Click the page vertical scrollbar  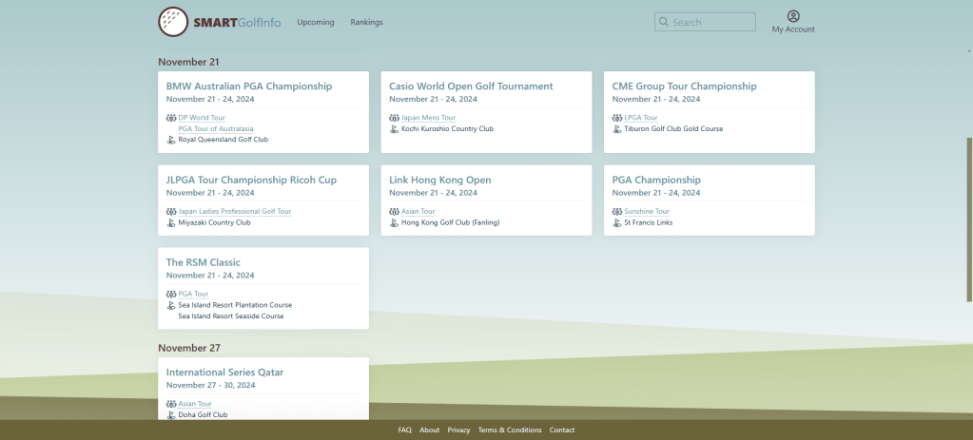click(x=968, y=219)
